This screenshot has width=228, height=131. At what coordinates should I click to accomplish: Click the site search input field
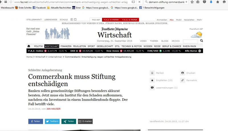(x=190, y=41)
